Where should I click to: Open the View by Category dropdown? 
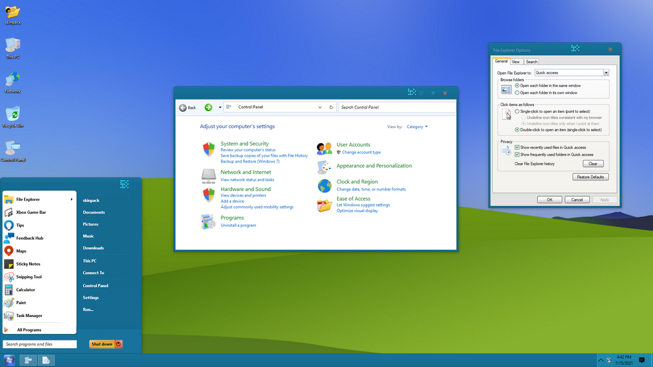417,127
